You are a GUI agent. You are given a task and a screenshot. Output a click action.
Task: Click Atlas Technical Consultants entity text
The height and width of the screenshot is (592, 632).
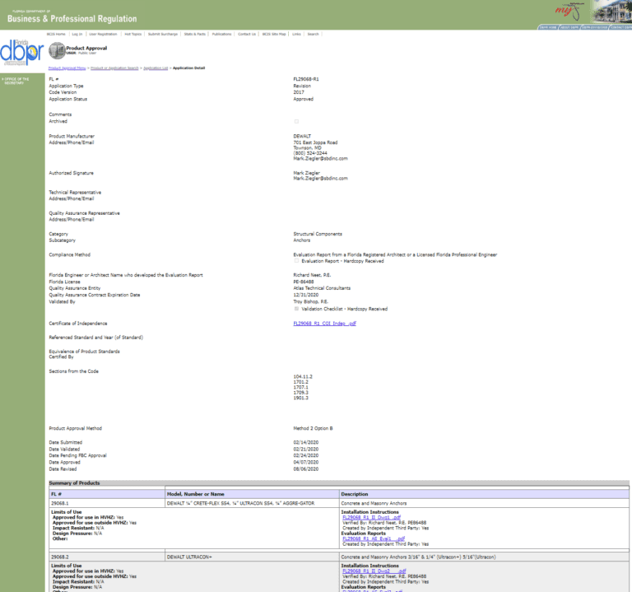click(322, 288)
